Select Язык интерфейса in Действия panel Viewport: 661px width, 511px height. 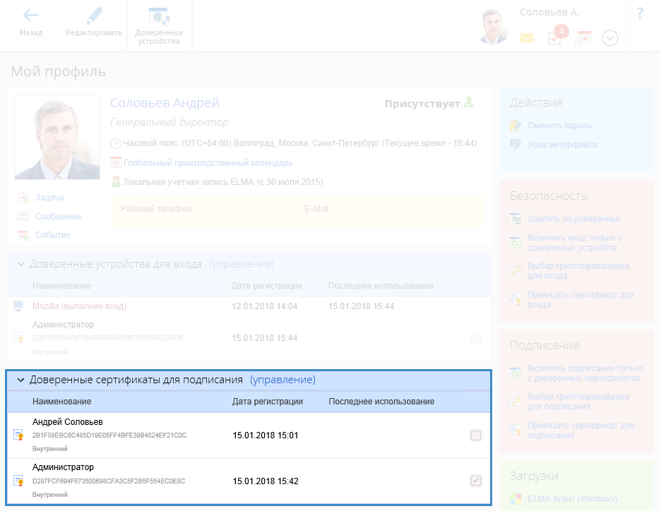(x=562, y=145)
